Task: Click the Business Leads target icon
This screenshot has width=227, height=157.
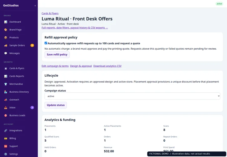Action: pos(6,115)
